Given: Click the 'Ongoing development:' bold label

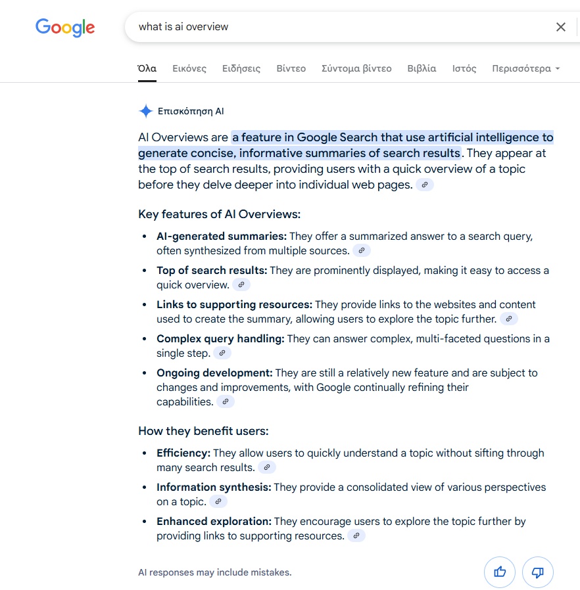Looking at the screenshot, I should (214, 373).
